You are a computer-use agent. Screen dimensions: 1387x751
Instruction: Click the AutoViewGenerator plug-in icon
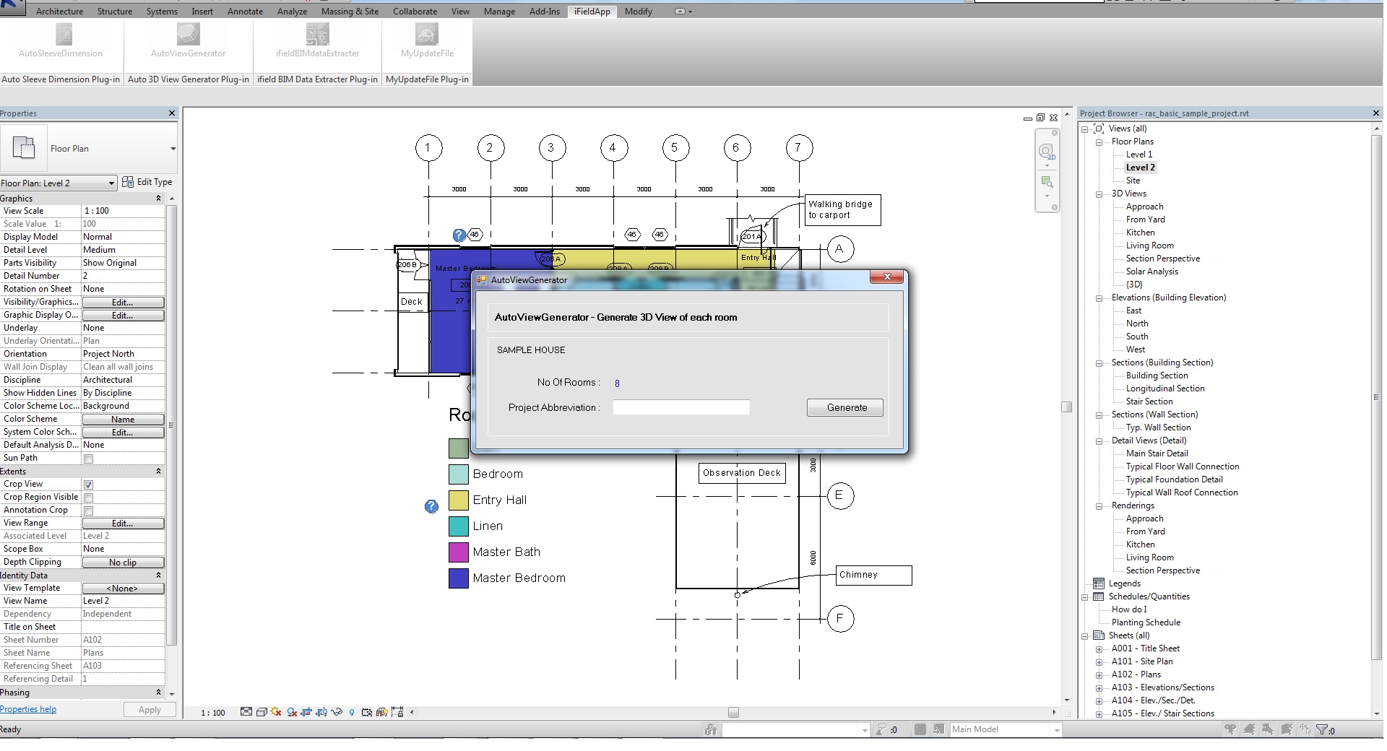click(188, 34)
